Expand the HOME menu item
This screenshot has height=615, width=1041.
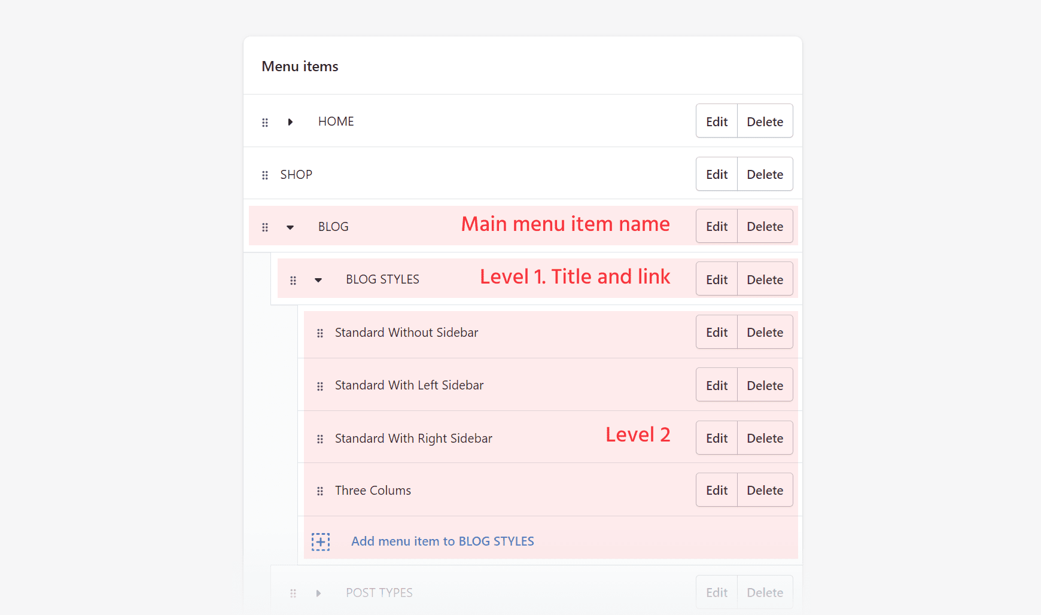pos(290,122)
